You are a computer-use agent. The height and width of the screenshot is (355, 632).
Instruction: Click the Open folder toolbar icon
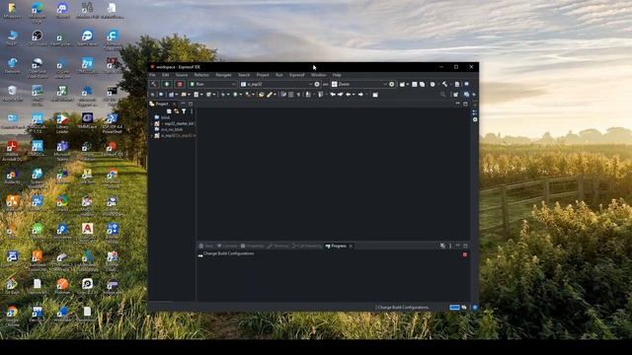click(x=261, y=95)
